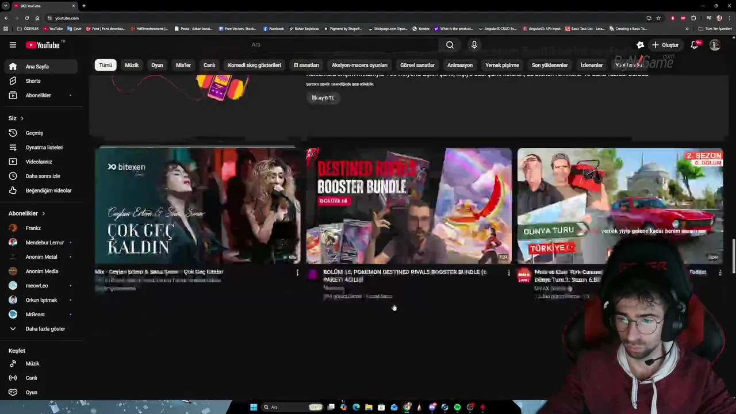Open Daha sonra izle list

pyautogui.click(x=40, y=176)
